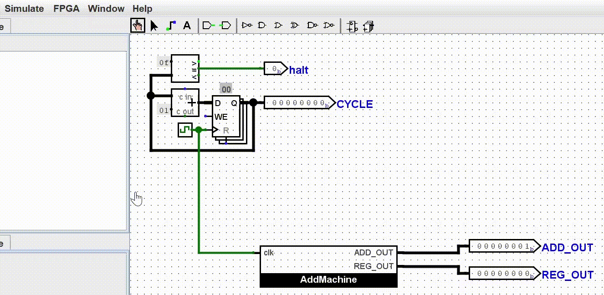Toggle the clock component on canvas
The image size is (604, 295).
(x=185, y=130)
